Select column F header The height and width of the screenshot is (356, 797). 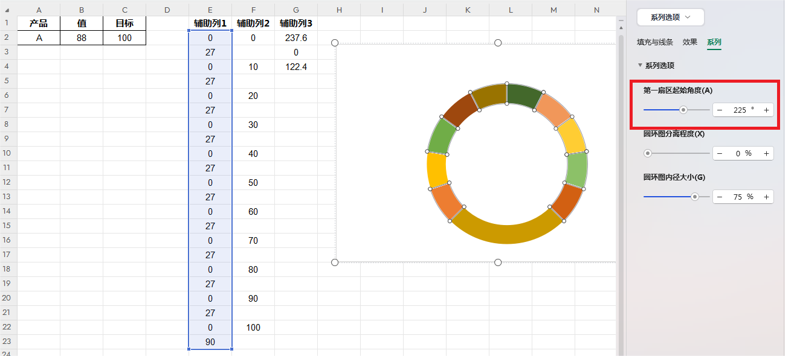[253, 10]
